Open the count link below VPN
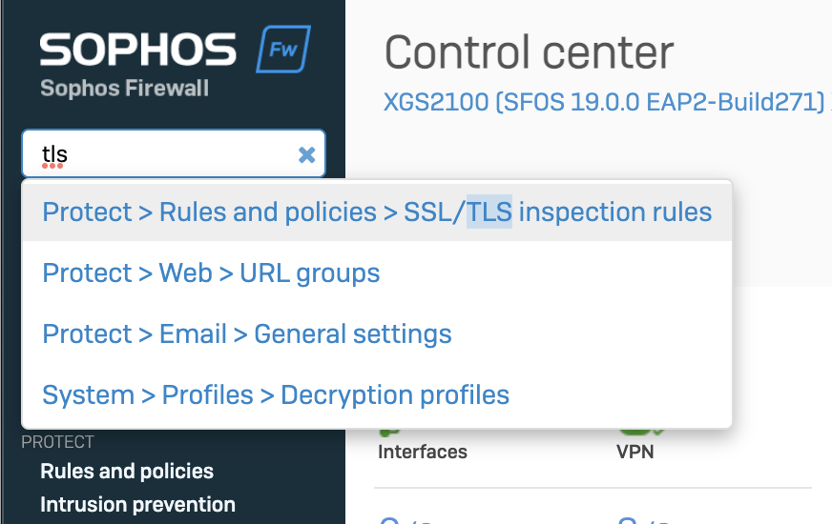Screen dimensions: 832x524 click(634, 518)
